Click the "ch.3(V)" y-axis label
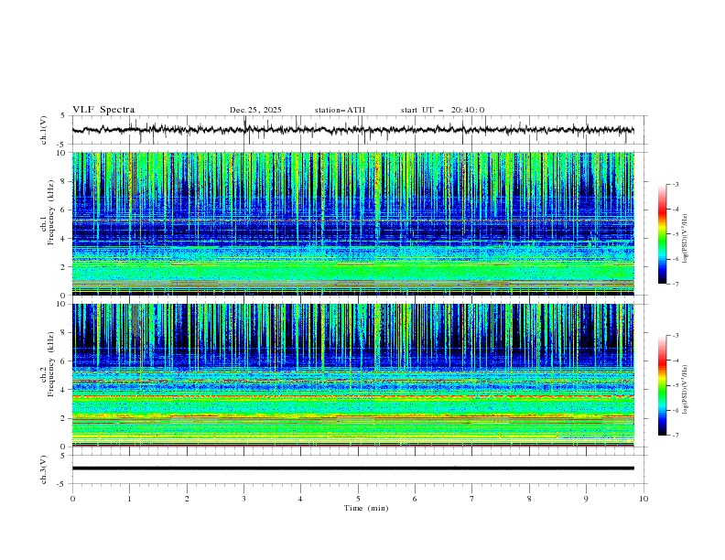 [x=44, y=469]
